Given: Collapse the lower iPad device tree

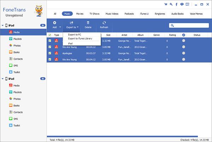Looking at the screenshot, I should [x=2, y=79].
